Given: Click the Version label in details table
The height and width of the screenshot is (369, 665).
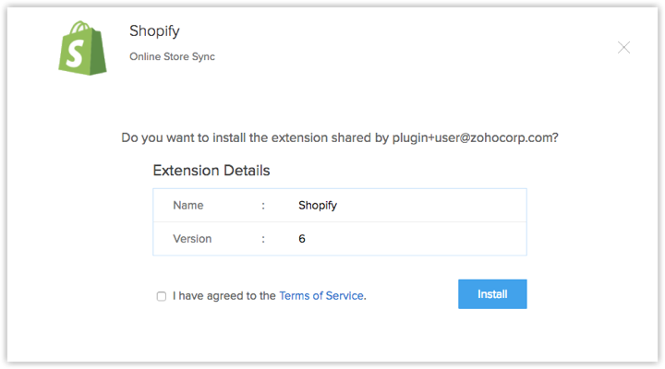Looking at the screenshot, I should pyautogui.click(x=192, y=239).
